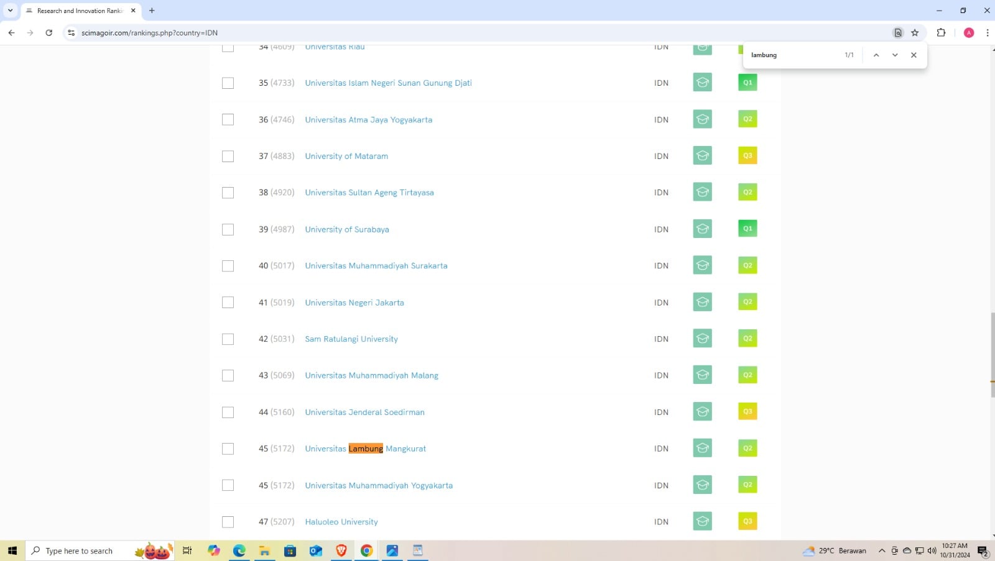Screen dimensions: 995x561
Task: Click Q3 badge for Universitas Jenderal Soedirman
Action: click(x=747, y=411)
